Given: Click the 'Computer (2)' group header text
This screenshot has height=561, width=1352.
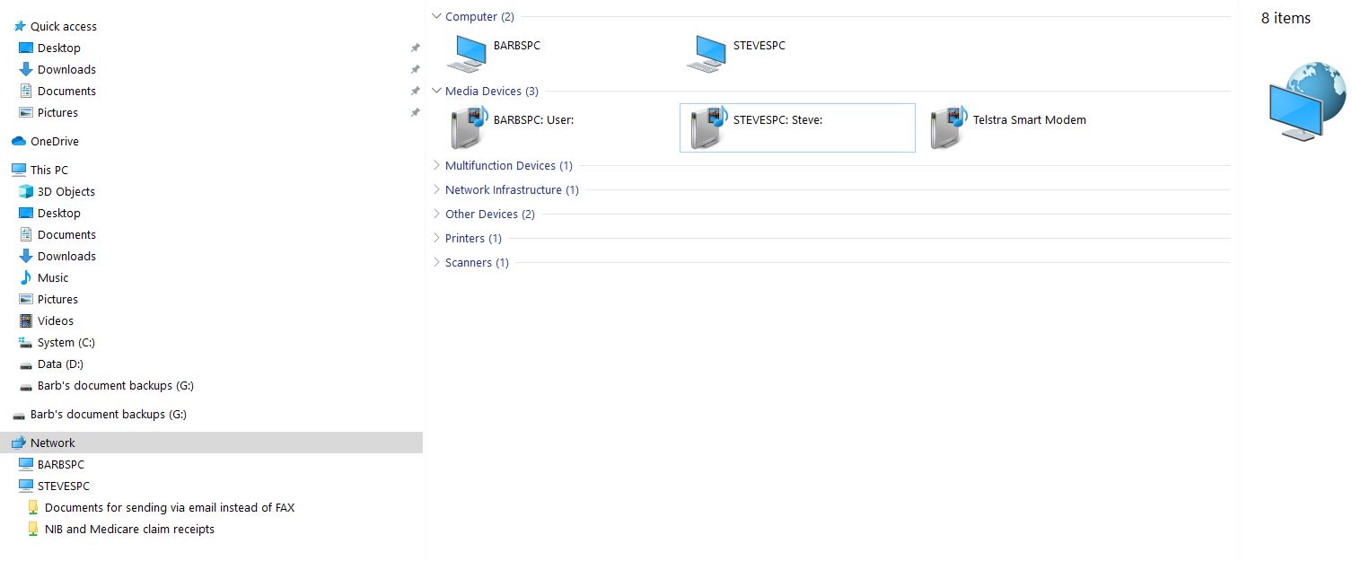Looking at the screenshot, I should tap(479, 16).
